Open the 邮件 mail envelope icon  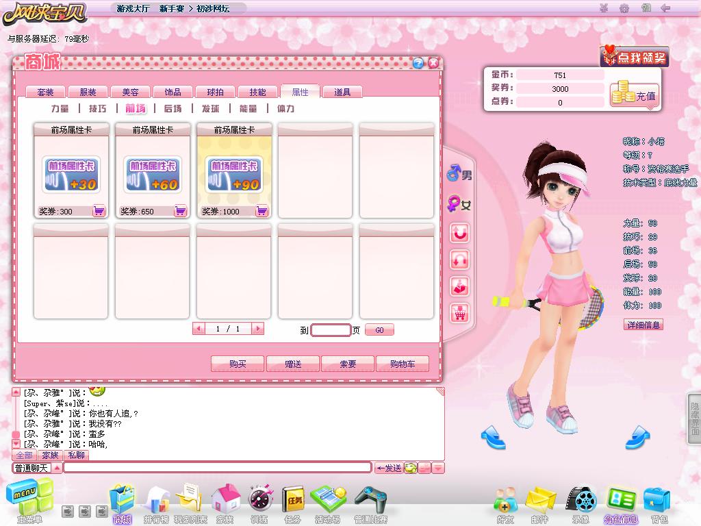coord(539,503)
